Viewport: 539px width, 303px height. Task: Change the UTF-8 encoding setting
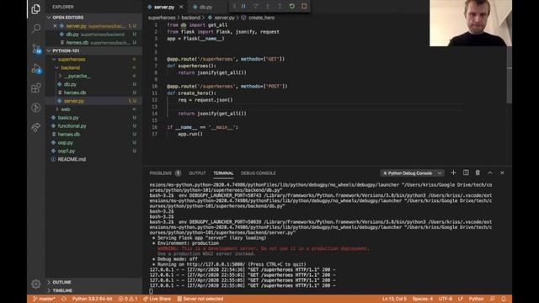click(x=446, y=299)
